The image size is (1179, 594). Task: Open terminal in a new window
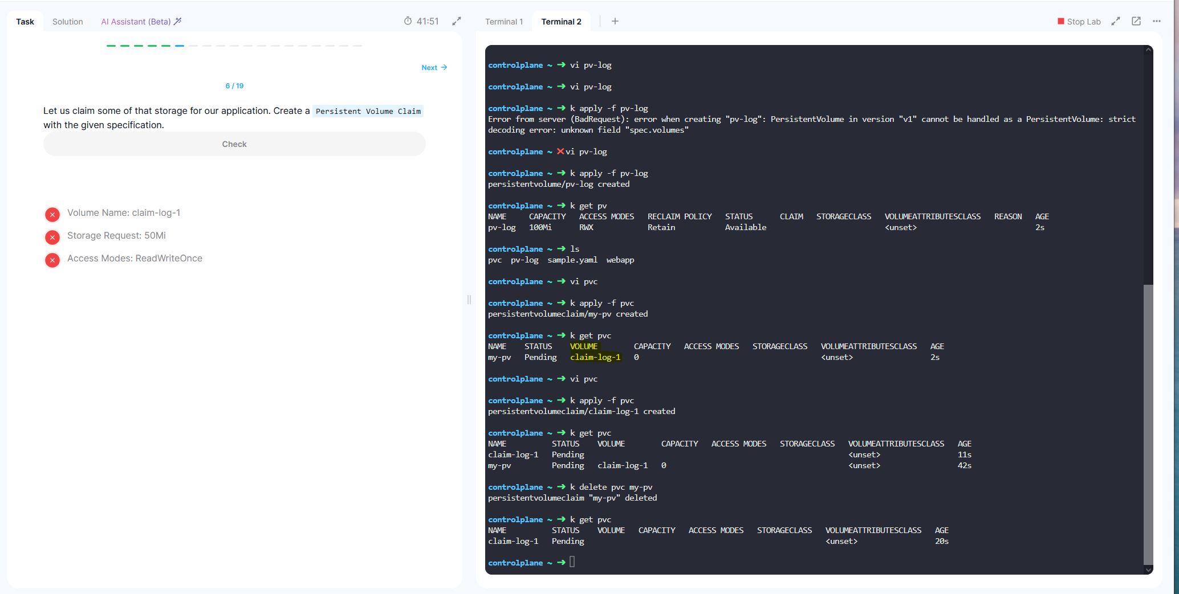pos(1136,22)
